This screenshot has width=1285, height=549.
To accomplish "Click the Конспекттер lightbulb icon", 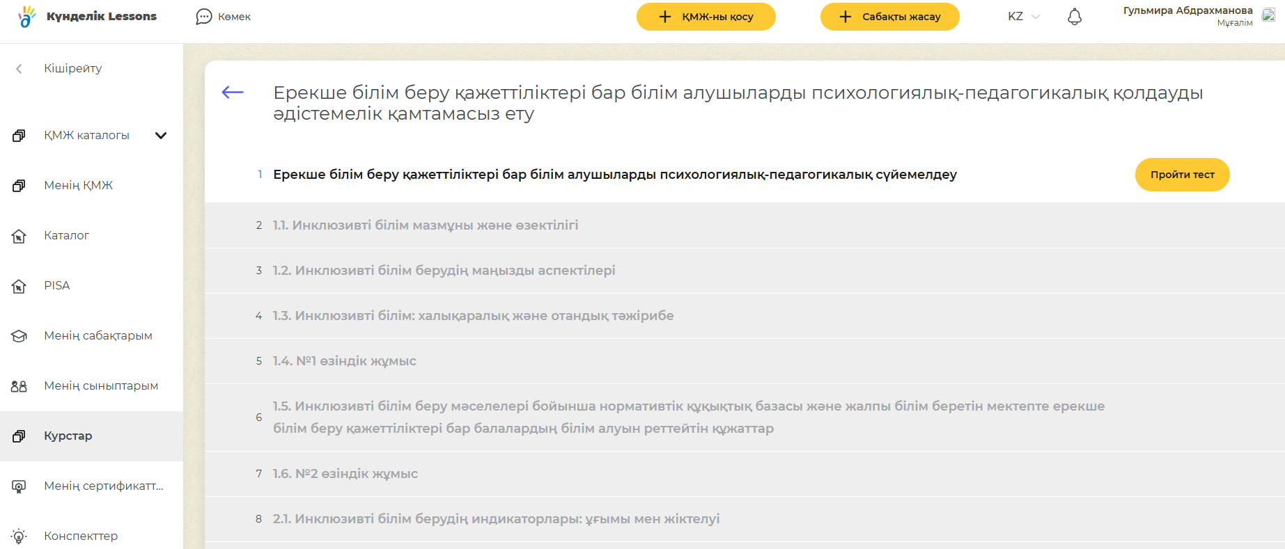I will tap(19, 536).
